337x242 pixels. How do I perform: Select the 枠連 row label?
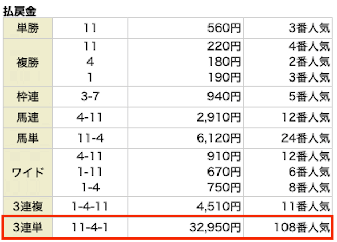click(27, 97)
